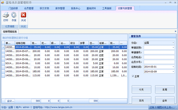178x110 pixels.
Task: Click the 本月 button
Action: [141, 100]
